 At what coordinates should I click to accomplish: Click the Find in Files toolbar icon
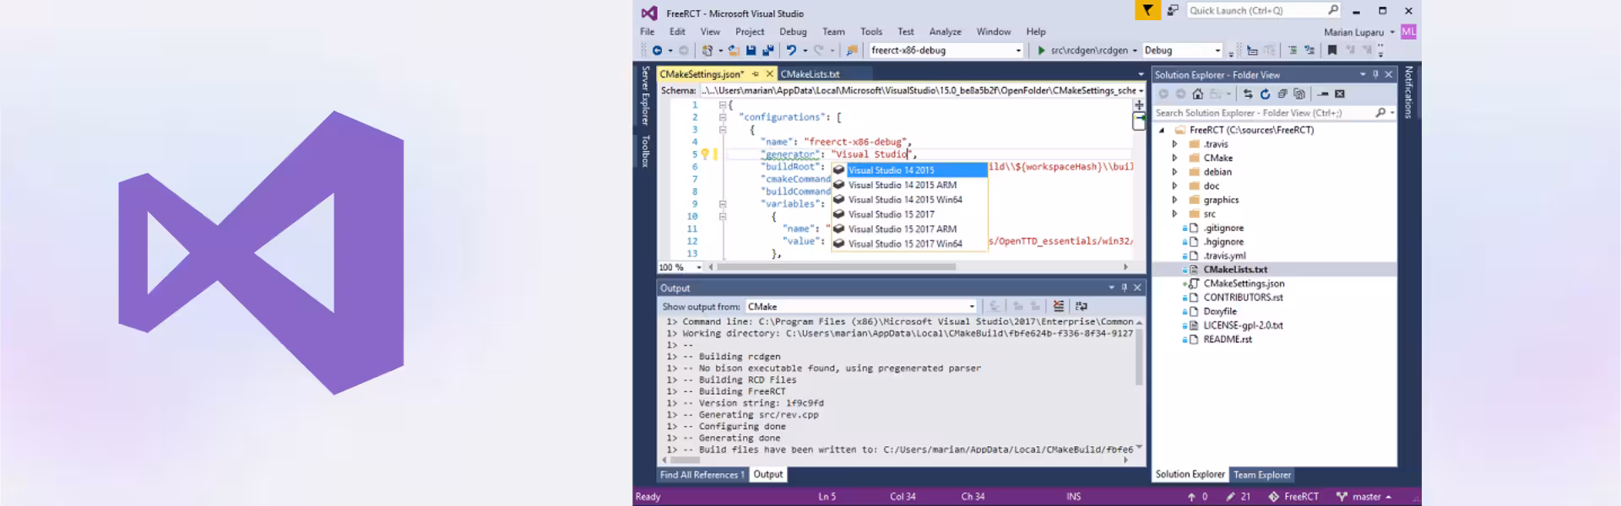[852, 51]
